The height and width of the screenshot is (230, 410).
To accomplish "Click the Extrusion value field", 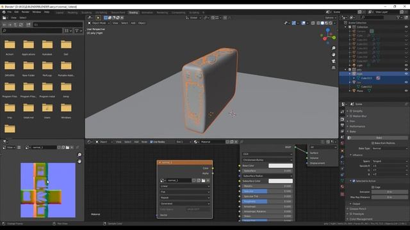I will point(389,192).
